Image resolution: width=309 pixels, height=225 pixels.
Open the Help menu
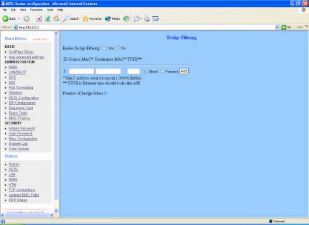coord(60,10)
